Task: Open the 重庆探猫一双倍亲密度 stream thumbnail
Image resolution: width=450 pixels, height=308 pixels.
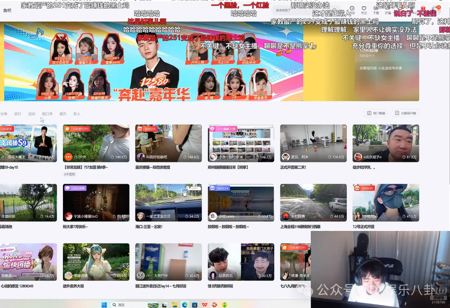Action: coord(168,143)
